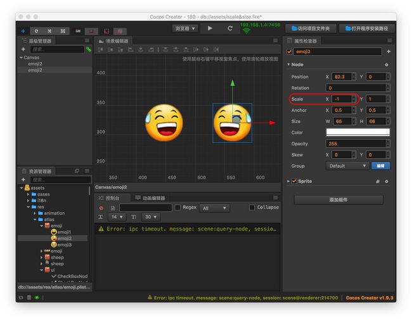Open the console log level All dropdown
The width and height of the screenshot is (412, 321).
[214, 208]
